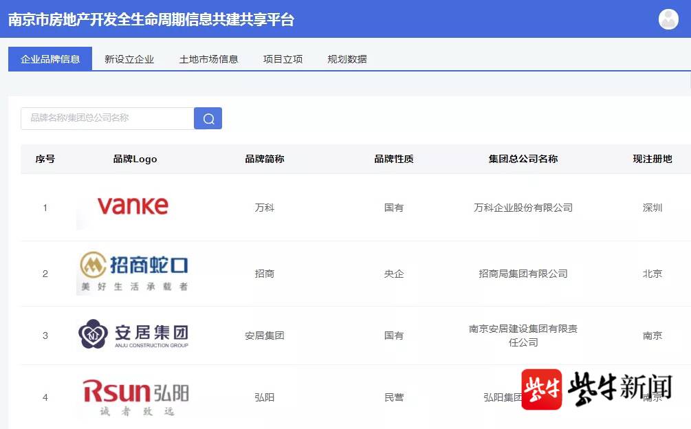Click the 集团总公司名称 column header
This screenshot has height=429, width=691.
point(523,159)
